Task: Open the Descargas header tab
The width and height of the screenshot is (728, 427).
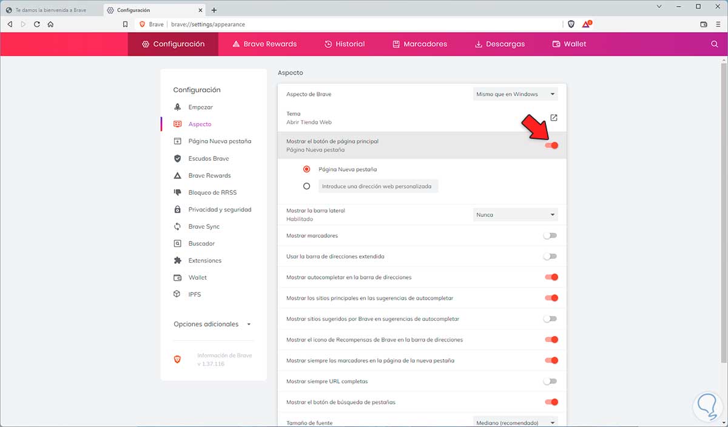Action: click(499, 44)
